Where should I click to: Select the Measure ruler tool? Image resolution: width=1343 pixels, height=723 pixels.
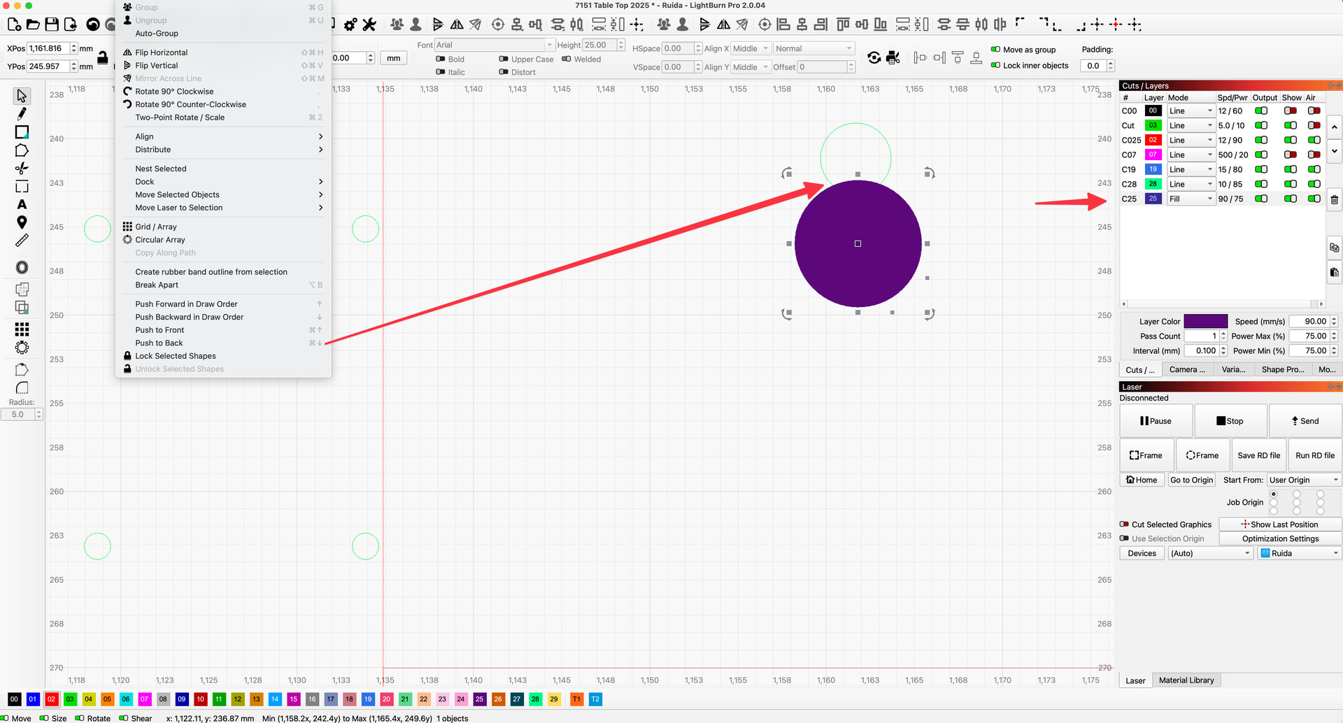(22, 241)
